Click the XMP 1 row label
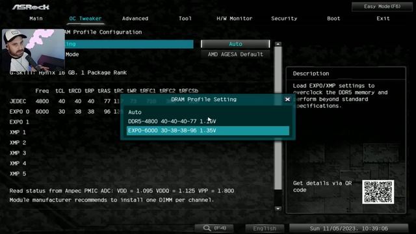Viewport: 416px width, 234px height. coord(18,133)
